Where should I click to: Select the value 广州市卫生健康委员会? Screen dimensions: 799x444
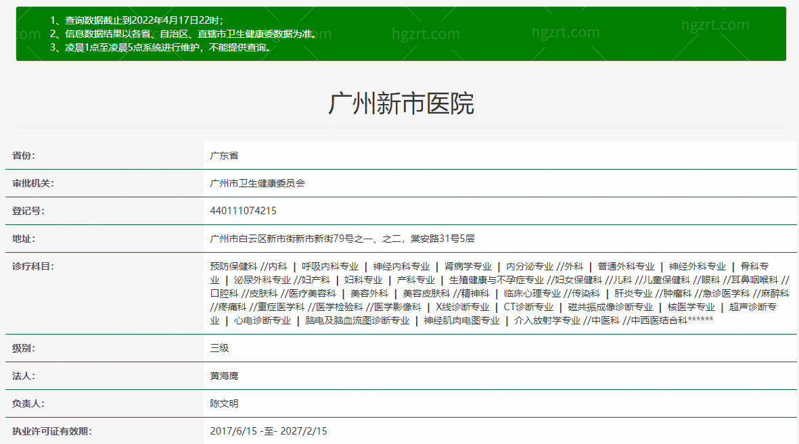pos(257,183)
